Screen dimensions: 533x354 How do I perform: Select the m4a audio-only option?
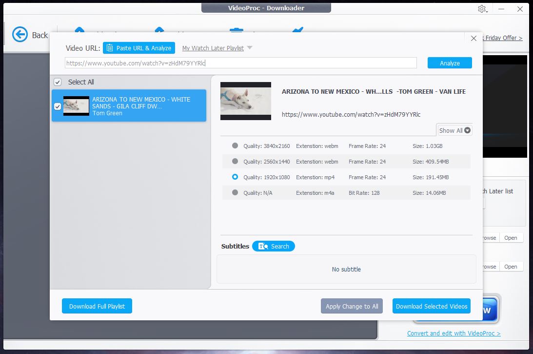235,192
